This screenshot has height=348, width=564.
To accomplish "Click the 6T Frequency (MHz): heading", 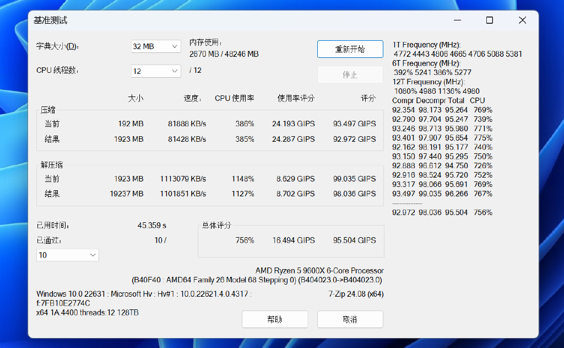I will pos(427,63).
